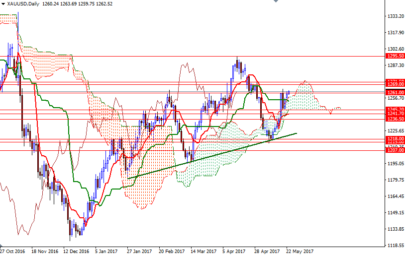Select the red 1207.00 price level tag
This screenshot has width=405, height=255.
click(x=395, y=150)
